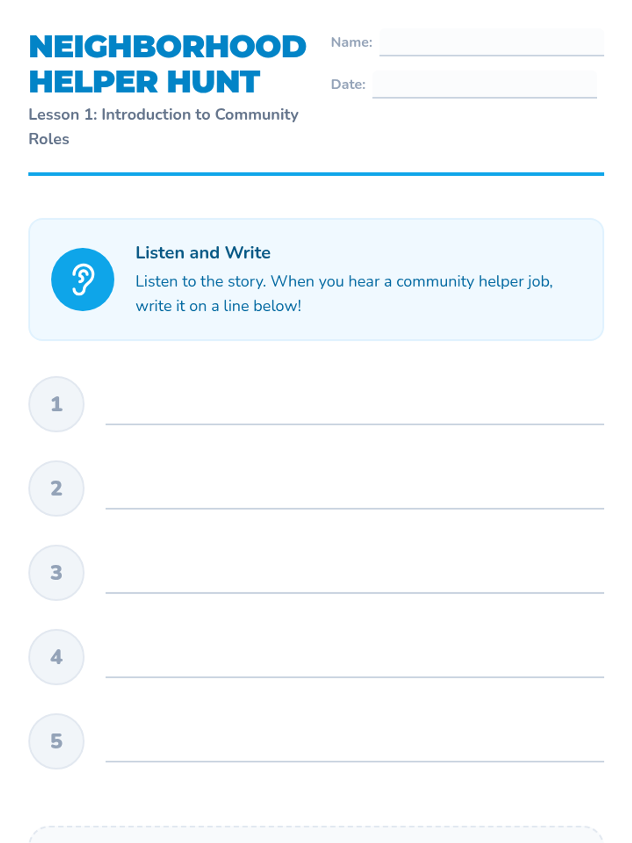Click the Name: label
Viewport: 632px width, 843px height.
click(351, 42)
